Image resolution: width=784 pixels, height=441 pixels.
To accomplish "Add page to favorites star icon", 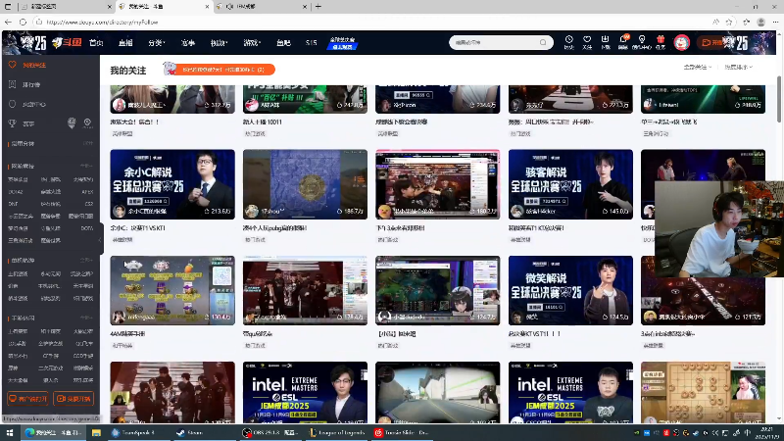I will tap(729, 22).
